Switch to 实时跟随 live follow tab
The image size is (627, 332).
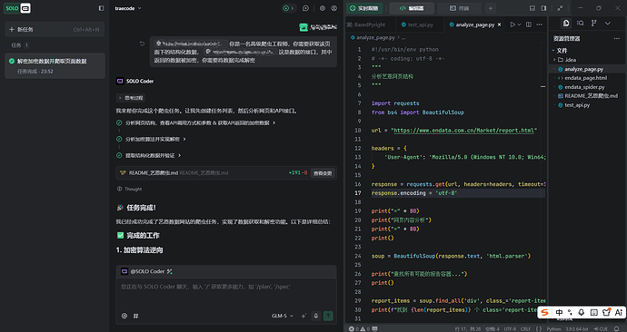click(364, 8)
